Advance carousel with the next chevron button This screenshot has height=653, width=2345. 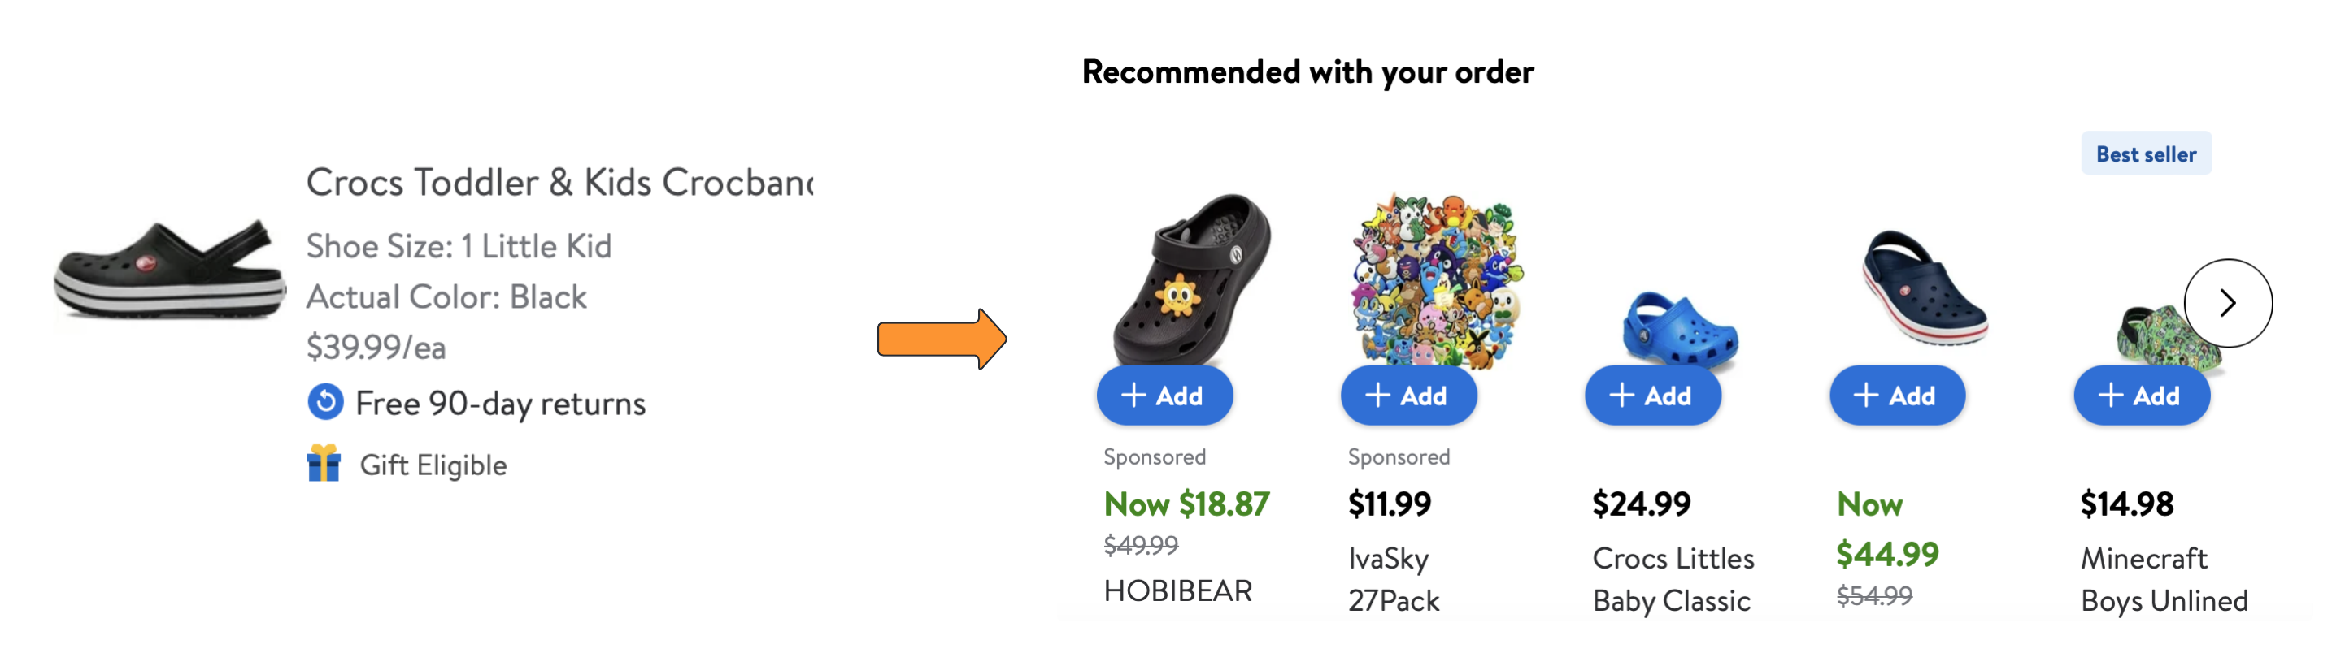pos(2226,303)
